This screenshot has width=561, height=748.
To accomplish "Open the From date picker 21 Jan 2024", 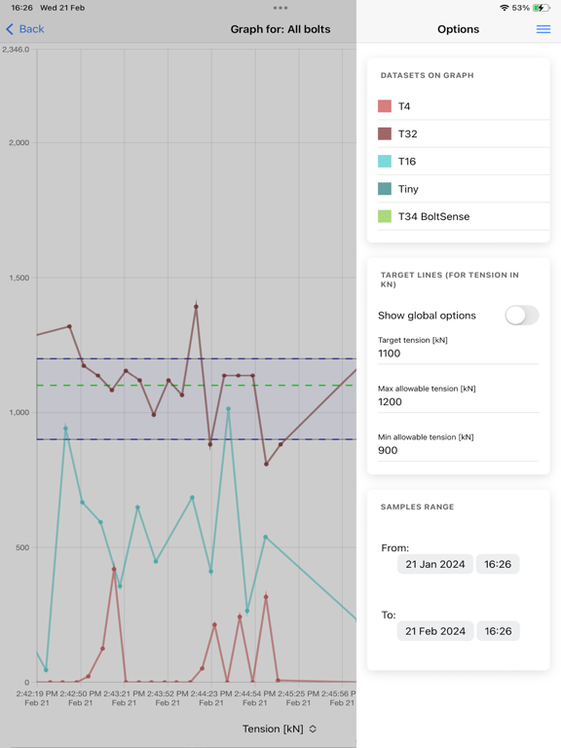I will [x=435, y=564].
